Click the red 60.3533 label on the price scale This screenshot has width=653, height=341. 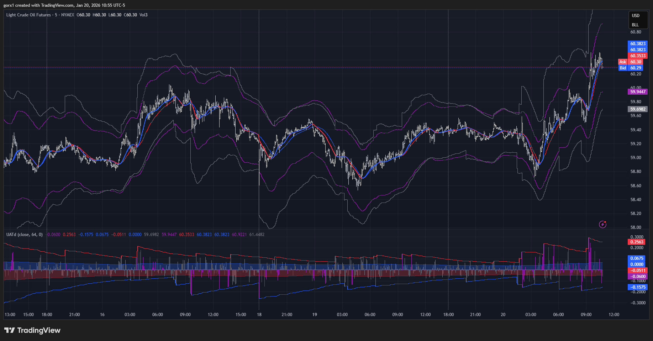coord(638,56)
